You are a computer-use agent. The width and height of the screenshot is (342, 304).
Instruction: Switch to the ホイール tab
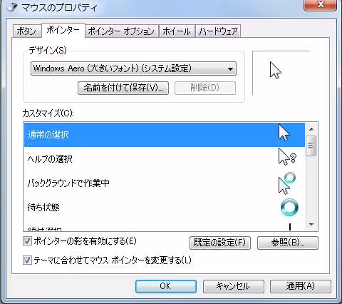177,31
